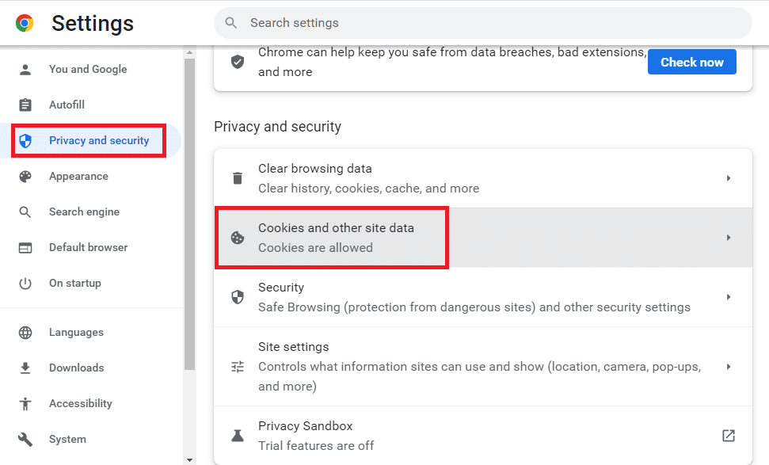Open Accessibility settings

(x=91, y=404)
